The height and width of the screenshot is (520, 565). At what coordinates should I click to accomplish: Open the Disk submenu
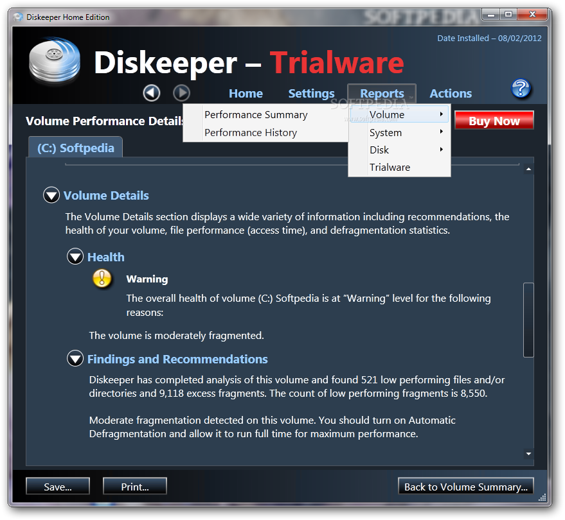coord(399,150)
